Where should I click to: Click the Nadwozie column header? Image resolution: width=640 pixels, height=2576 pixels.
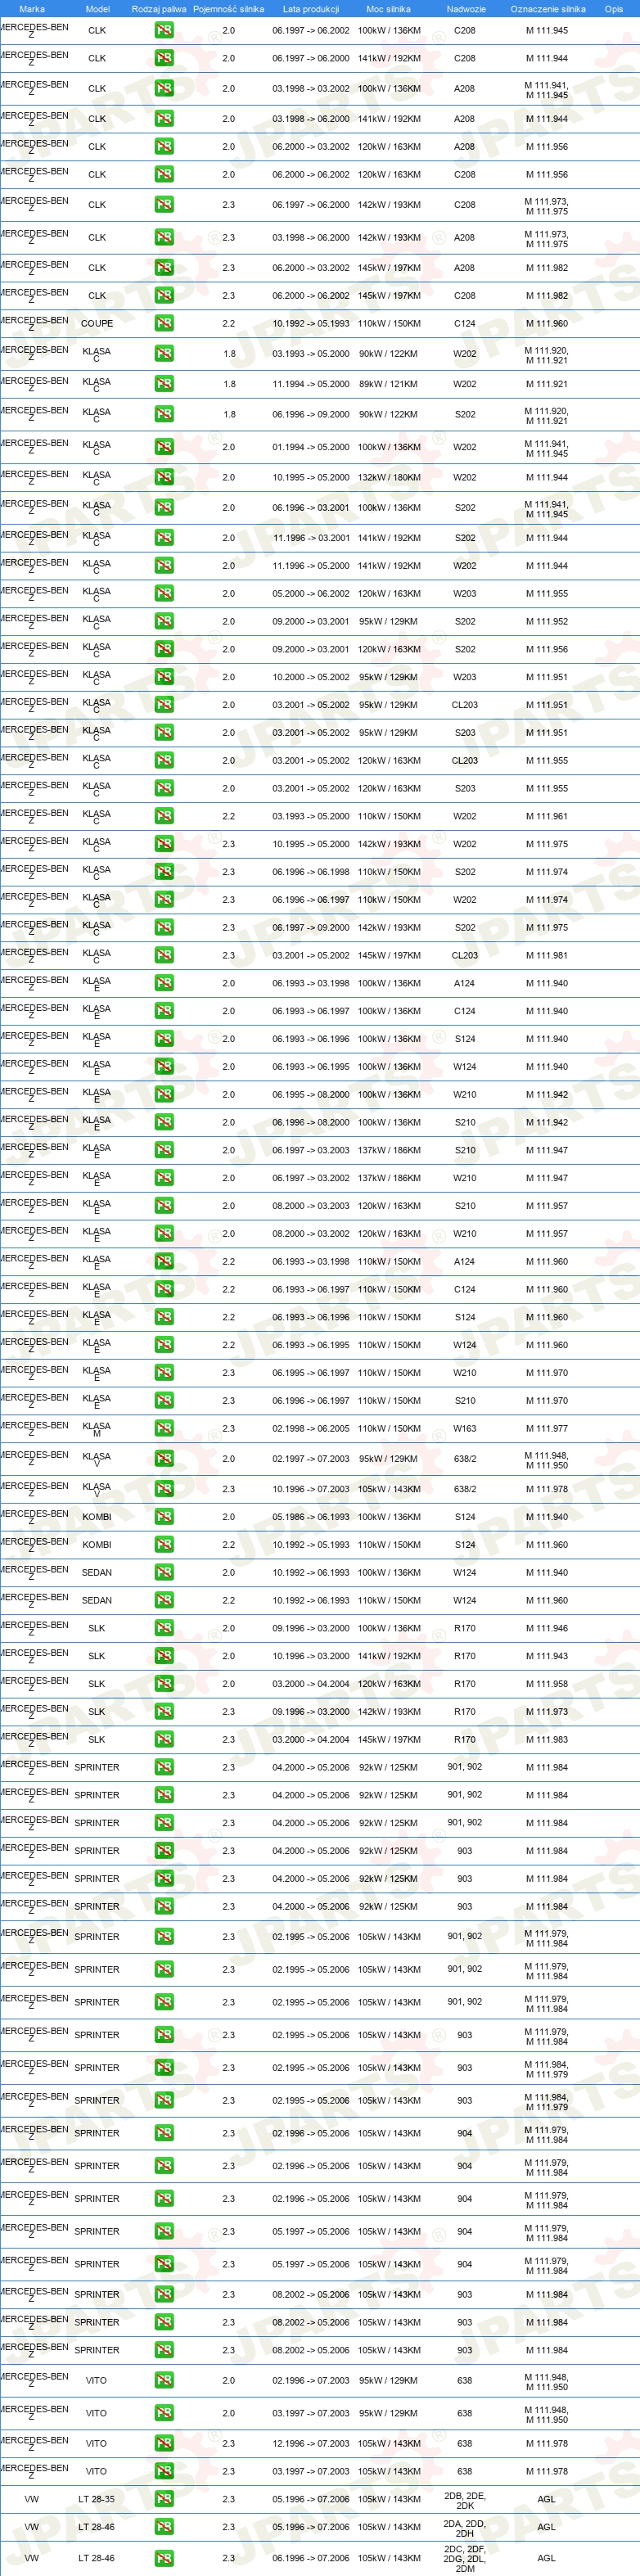[x=466, y=9]
